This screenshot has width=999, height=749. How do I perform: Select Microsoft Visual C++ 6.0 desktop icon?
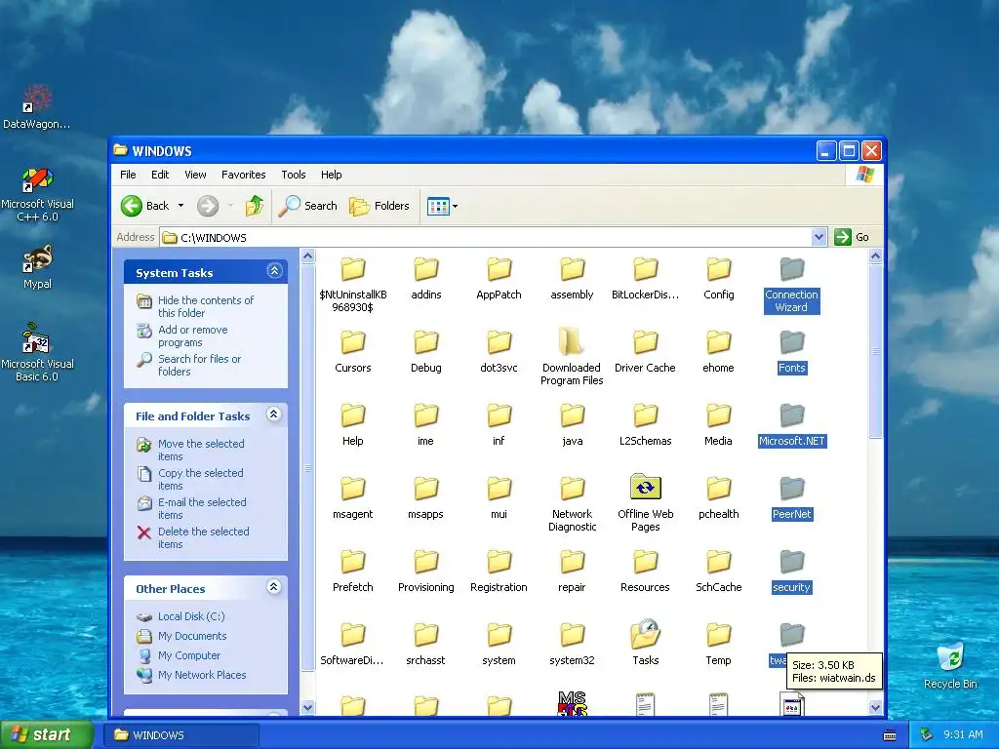[37, 194]
